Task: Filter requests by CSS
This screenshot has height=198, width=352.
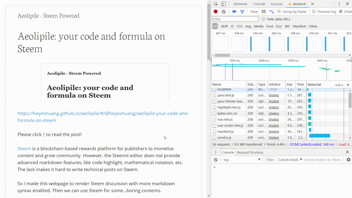Action: pyautogui.click(x=239, y=26)
